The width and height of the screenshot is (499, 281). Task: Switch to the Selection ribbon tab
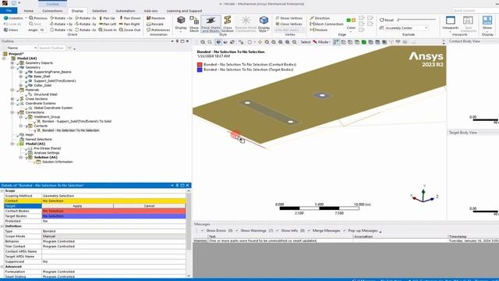[x=99, y=11]
